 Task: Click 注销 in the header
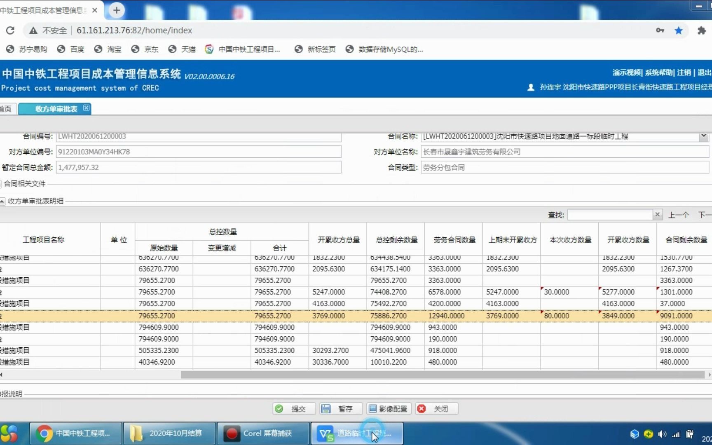pyautogui.click(x=684, y=73)
